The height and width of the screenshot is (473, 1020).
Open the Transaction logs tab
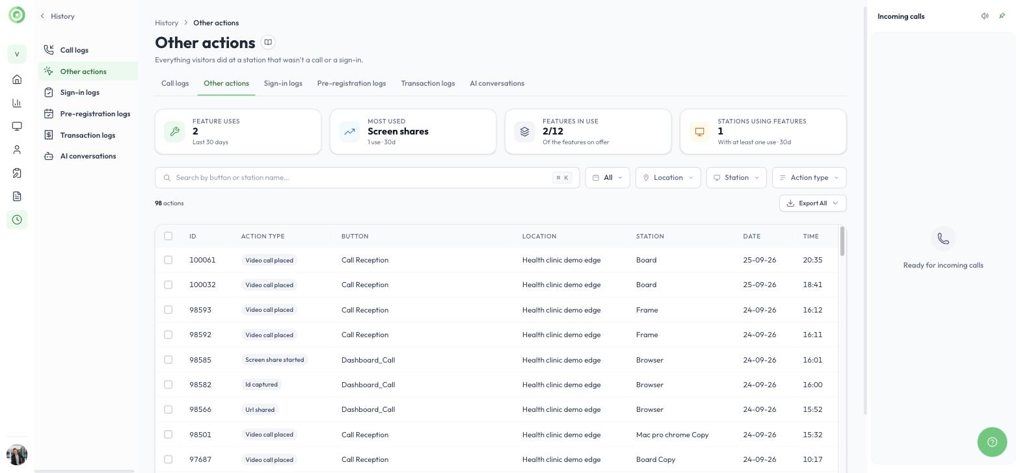coord(428,83)
